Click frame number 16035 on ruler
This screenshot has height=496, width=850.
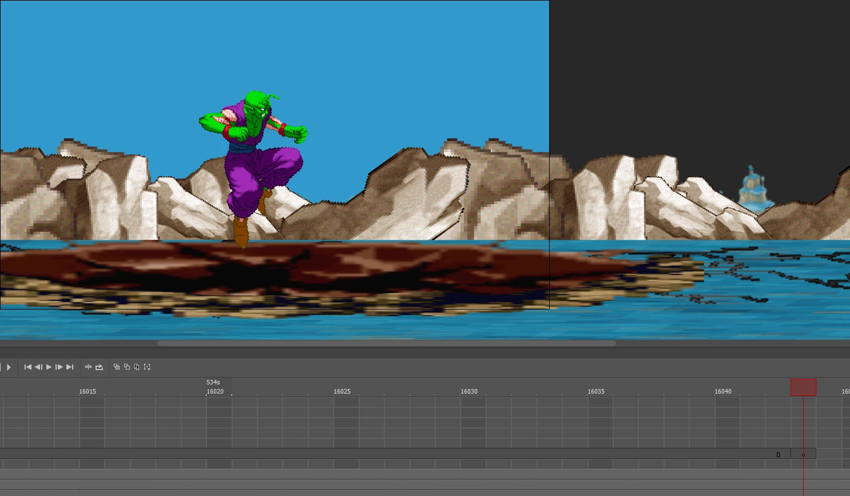pyautogui.click(x=596, y=392)
